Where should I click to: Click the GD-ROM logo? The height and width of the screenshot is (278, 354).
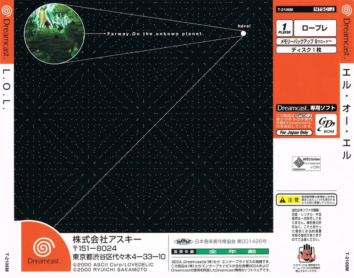pyautogui.click(x=326, y=125)
